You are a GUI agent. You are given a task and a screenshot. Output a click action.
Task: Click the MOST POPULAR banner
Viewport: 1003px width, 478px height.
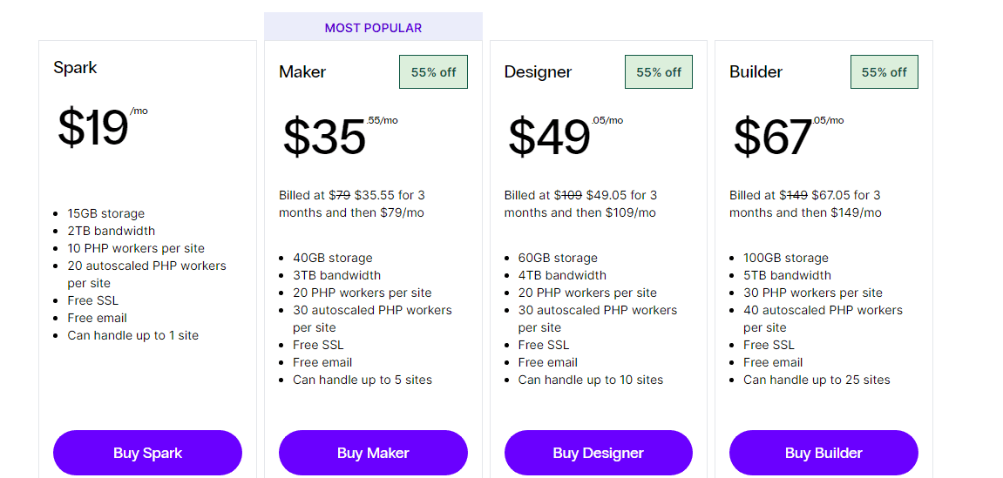click(x=373, y=28)
